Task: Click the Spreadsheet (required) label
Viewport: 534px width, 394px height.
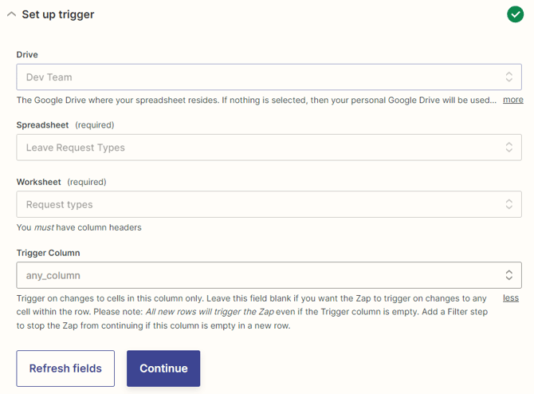Action: pyautogui.click(x=65, y=125)
